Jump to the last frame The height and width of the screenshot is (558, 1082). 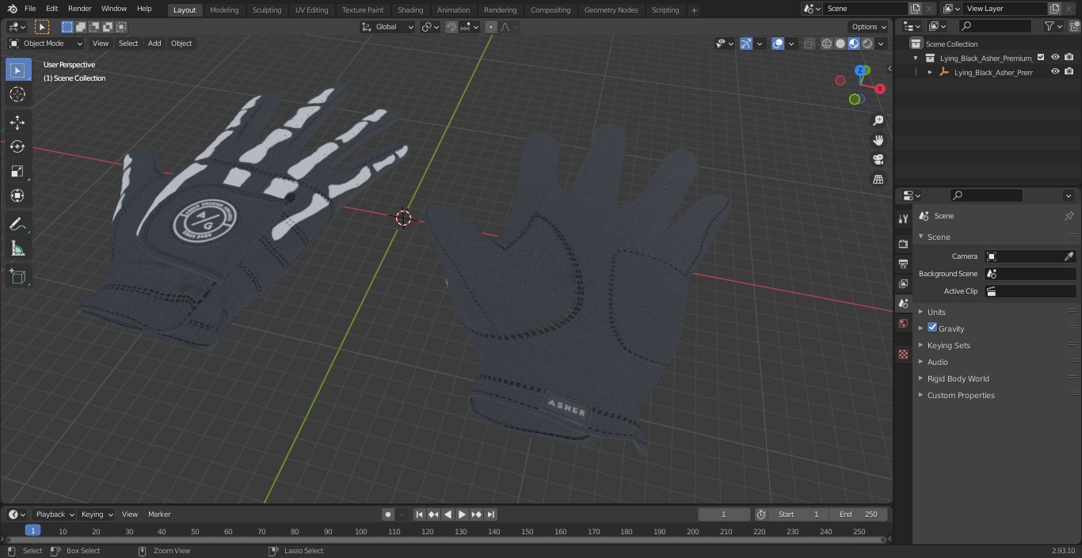[x=491, y=514]
